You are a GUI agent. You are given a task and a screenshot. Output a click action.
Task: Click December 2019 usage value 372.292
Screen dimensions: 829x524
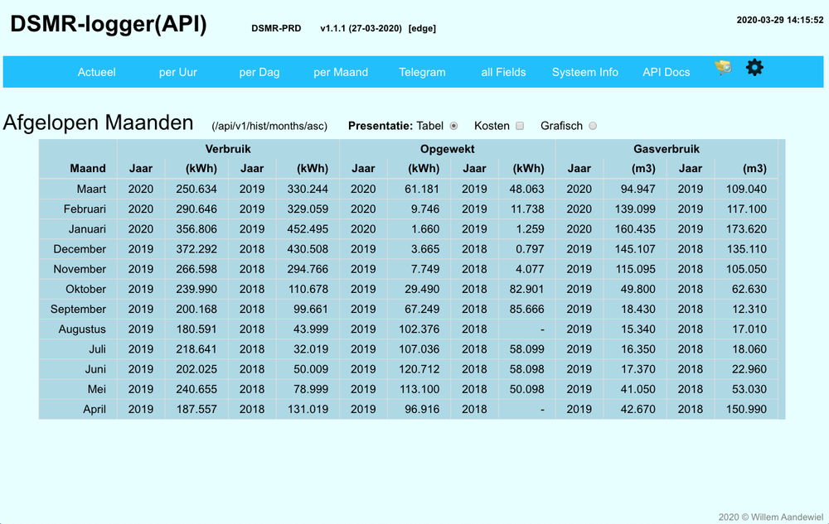coord(196,249)
